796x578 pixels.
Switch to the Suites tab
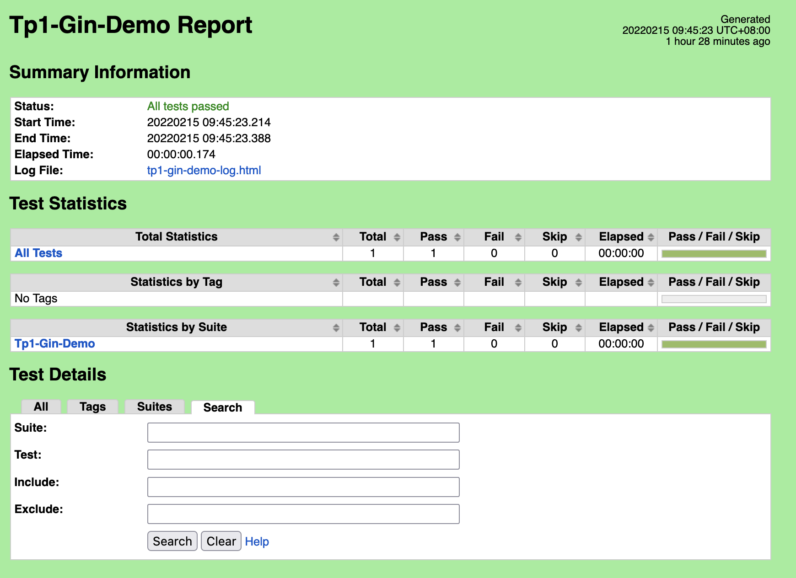[x=154, y=406]
